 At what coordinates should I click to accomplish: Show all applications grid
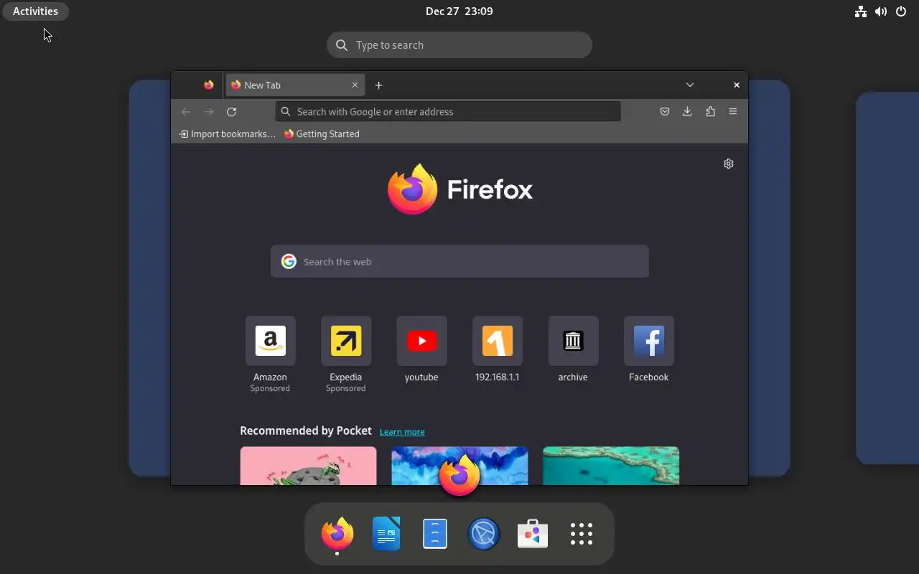[582, 534]
